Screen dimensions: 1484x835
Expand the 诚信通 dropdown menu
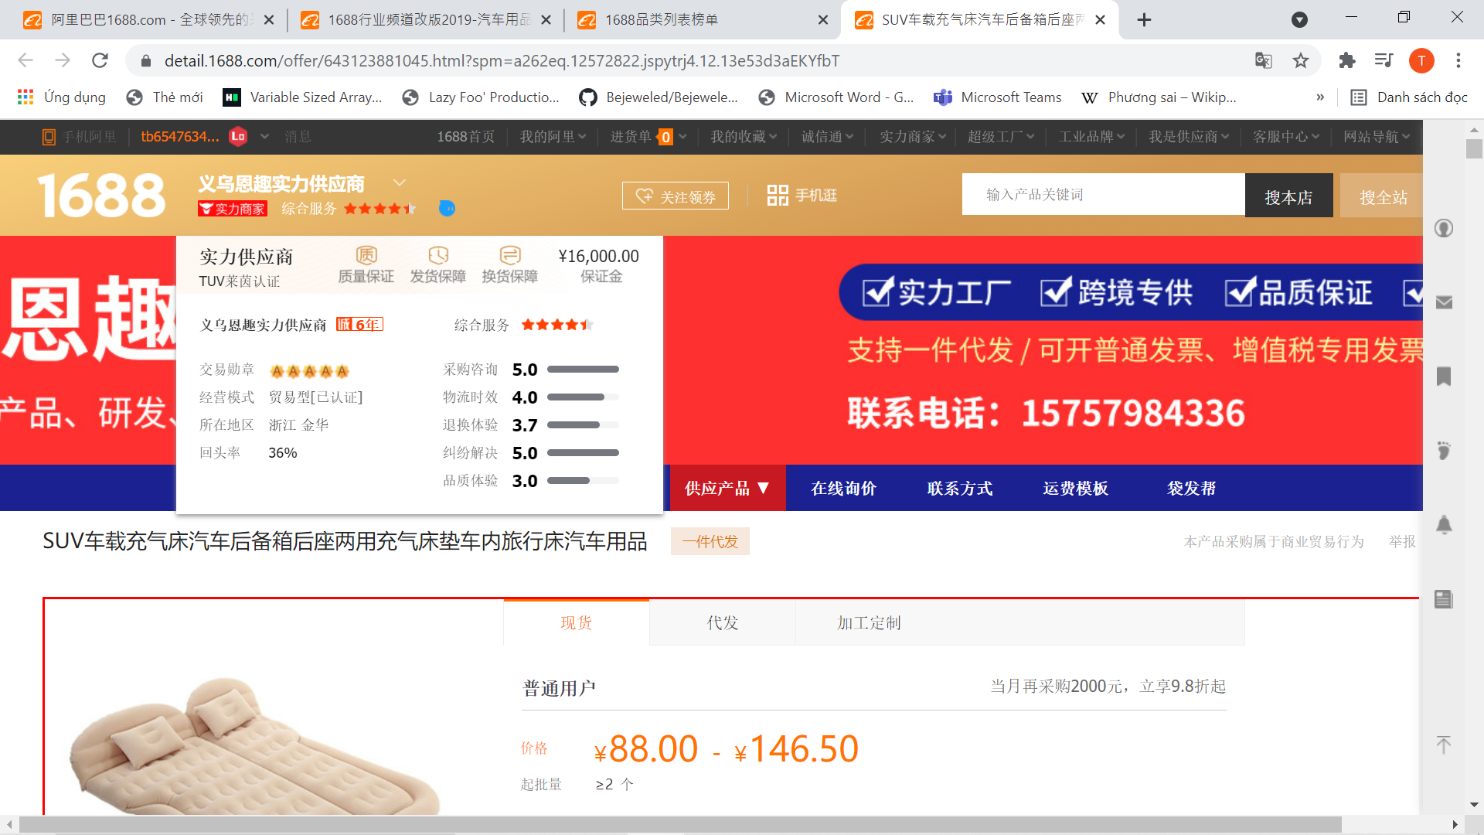point(827,137)
